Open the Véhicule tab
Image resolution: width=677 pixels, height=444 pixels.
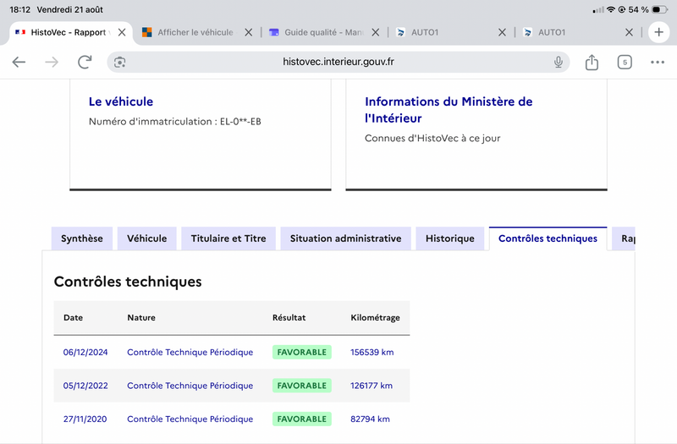pos(146,238)
